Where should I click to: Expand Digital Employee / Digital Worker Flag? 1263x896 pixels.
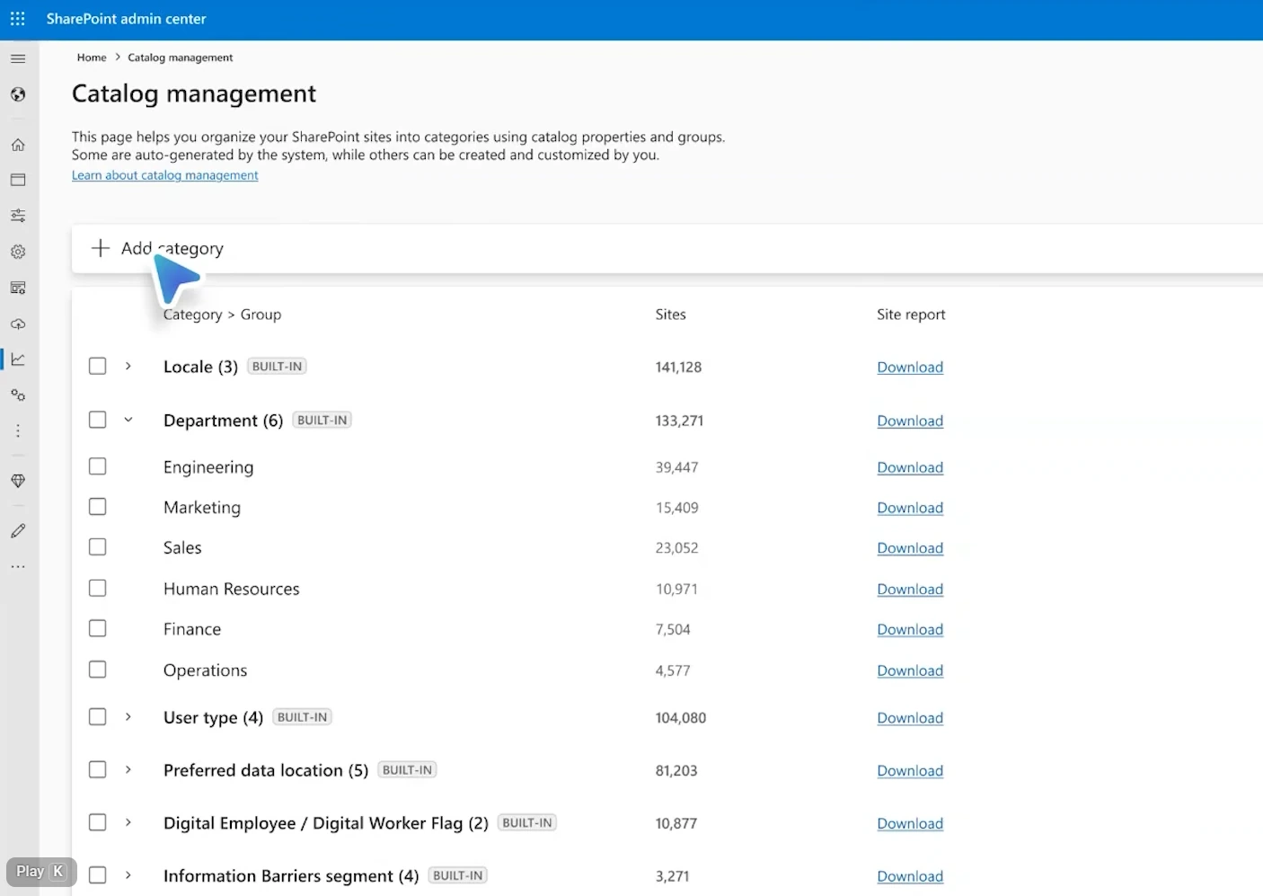point(128,823)
